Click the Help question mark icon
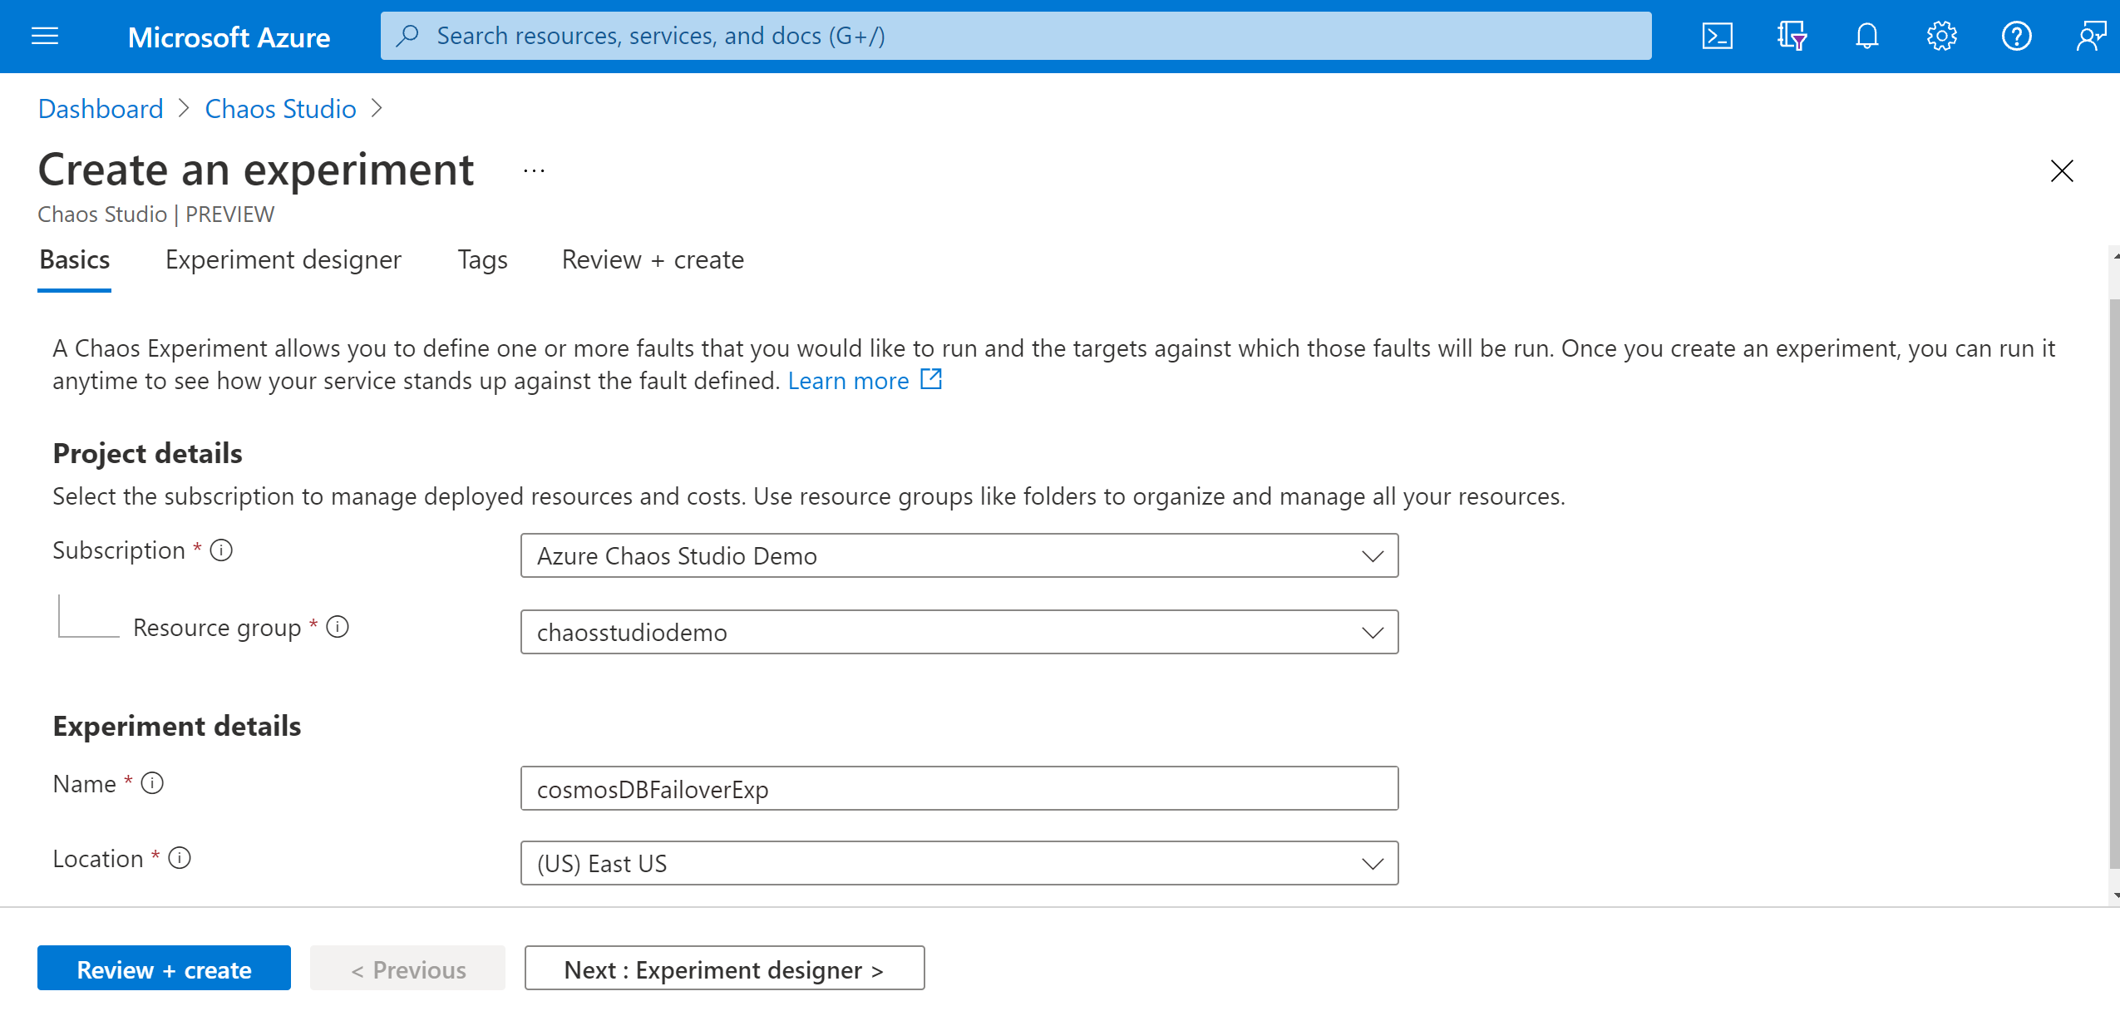This screenshot has height=1011, width=2120. point(2016,37)
